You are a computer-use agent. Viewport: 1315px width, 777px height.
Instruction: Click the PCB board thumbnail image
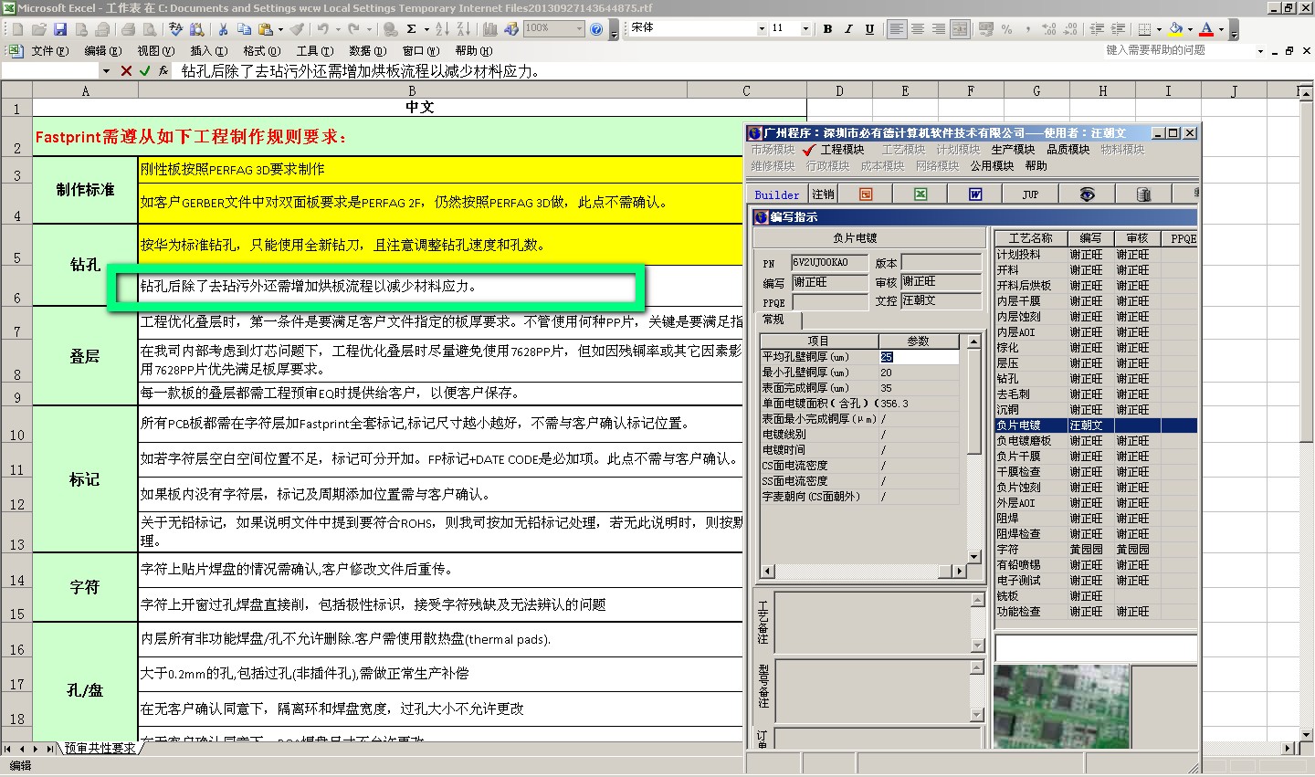[1061, 708]
